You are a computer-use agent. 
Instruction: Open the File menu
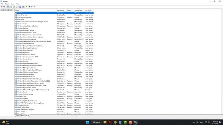(2, 4)
